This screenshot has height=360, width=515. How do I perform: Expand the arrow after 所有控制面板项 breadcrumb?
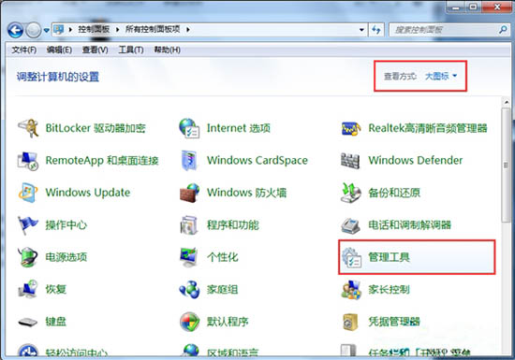click(188, 30)
